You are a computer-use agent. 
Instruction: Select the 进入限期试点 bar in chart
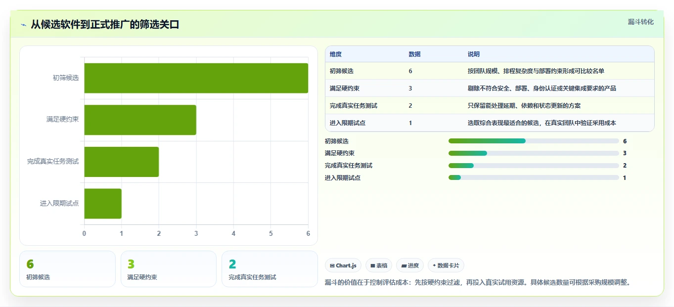click(x=103, y=203)
